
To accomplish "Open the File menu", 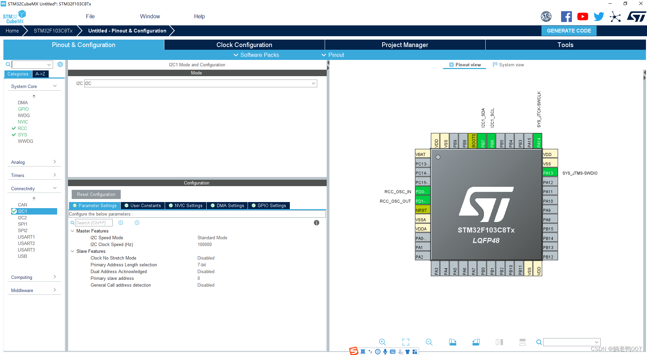I will point(90,16).
